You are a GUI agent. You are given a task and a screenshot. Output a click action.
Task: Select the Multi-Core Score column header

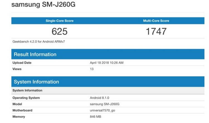156,21
